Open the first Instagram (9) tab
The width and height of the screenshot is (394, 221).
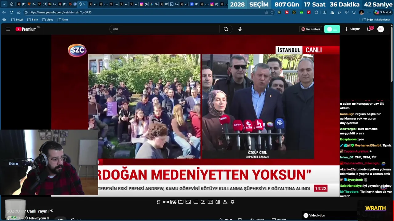144,4
